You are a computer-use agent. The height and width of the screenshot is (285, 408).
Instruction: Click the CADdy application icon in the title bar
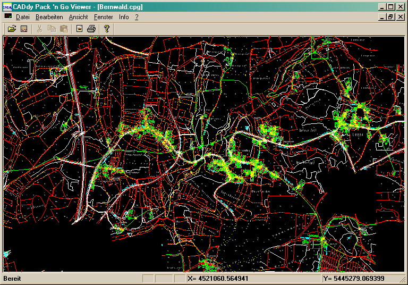tap(7, 7)
